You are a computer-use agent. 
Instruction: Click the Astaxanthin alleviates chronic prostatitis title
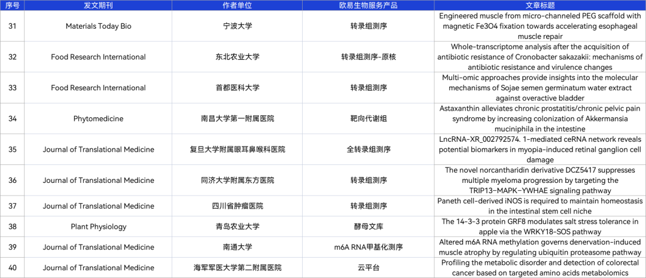point(540,118)
